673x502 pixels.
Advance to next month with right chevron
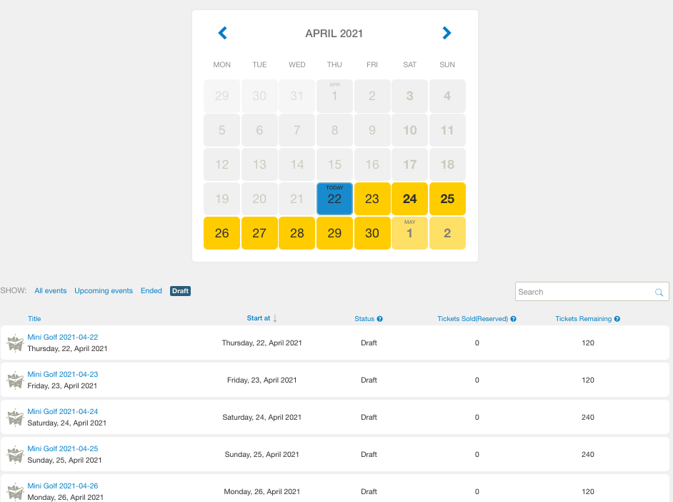click(x=447, y=33)
